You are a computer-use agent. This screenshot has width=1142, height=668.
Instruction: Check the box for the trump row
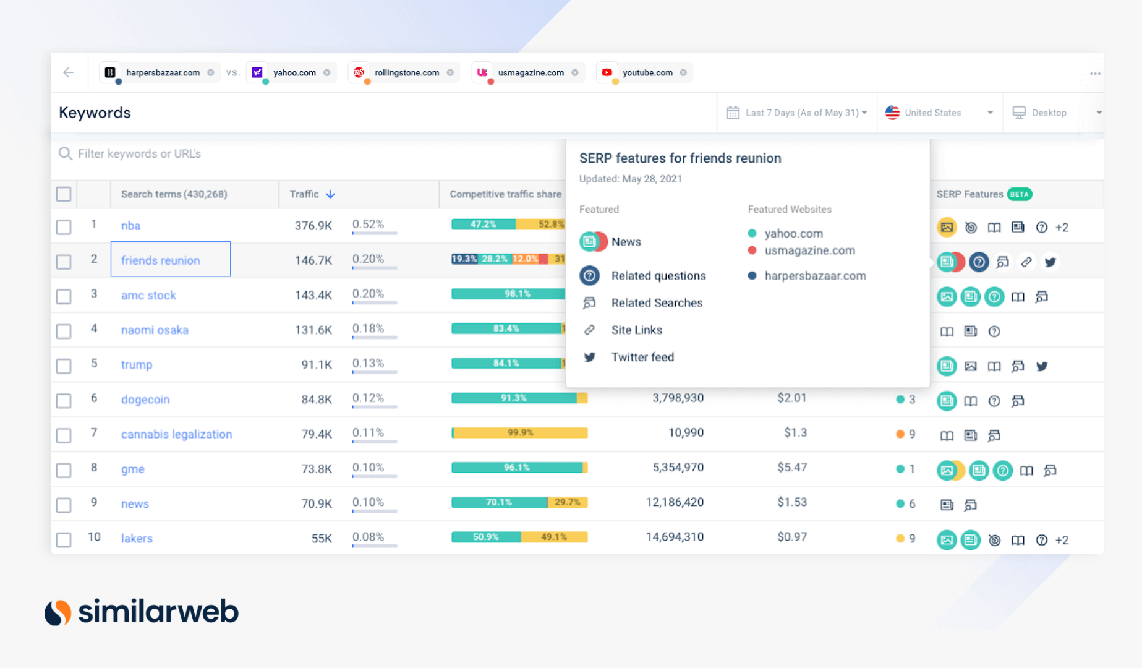64,366
